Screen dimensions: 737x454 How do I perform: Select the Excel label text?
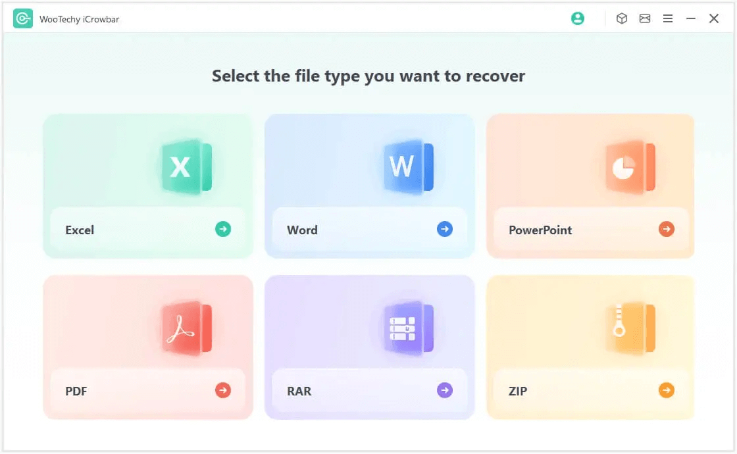[x=80, y=230]
